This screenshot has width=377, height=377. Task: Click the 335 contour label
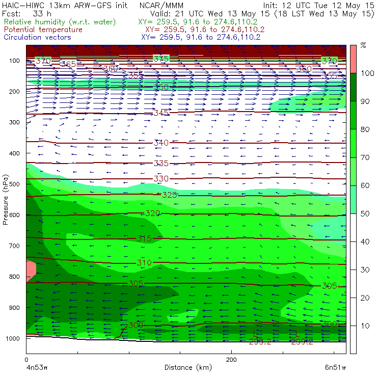(161, 164)
